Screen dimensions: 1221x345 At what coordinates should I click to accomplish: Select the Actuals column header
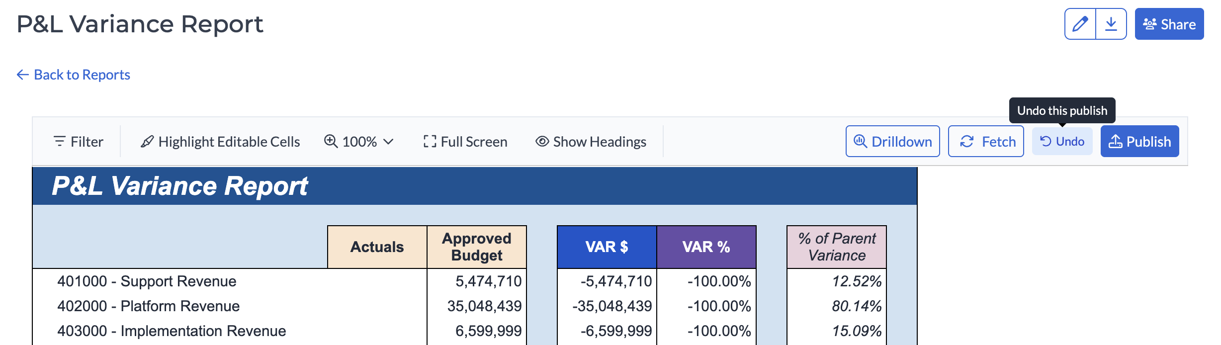coord(377,247)
